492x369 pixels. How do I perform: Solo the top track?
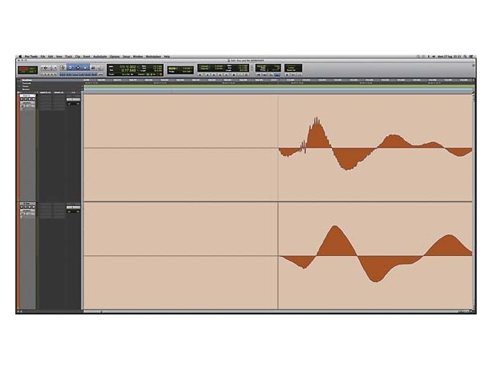pyautogui.click(x=29, y=99)
